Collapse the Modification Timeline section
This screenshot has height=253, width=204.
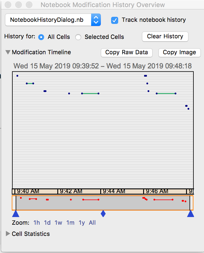click(x=8, y=52)
